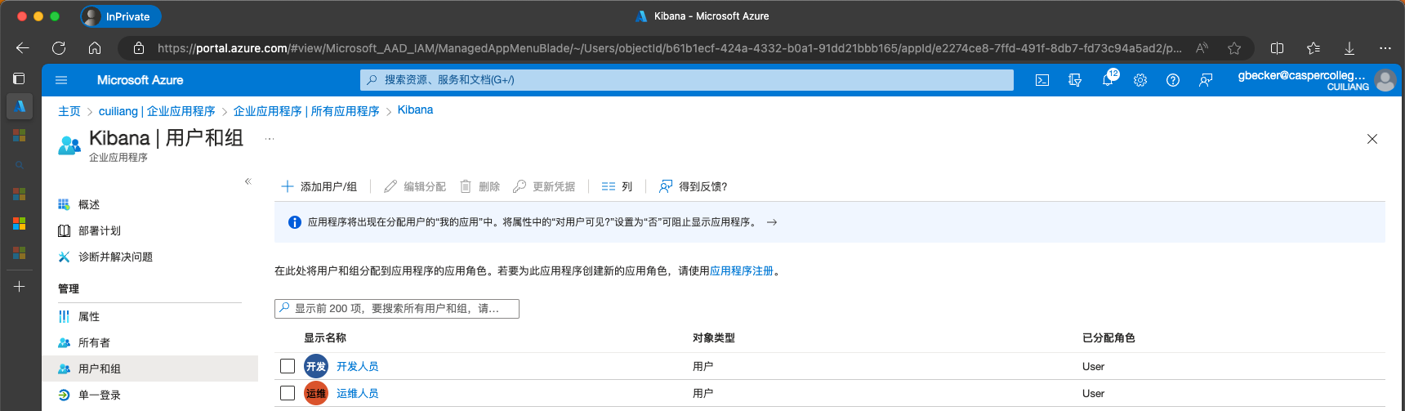Go to cuiliang | 企业应用程序 breadcrumb
This screenshot has width=1405, height=411.
point(157,111)
